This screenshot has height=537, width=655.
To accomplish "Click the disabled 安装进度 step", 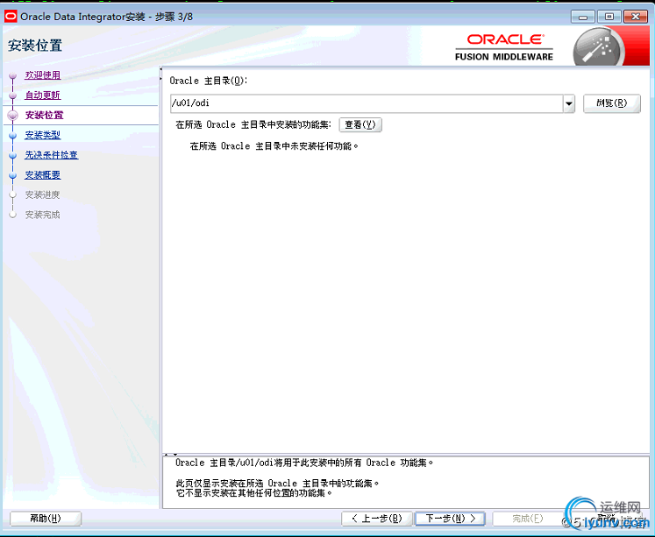I will tap(43, 194).
